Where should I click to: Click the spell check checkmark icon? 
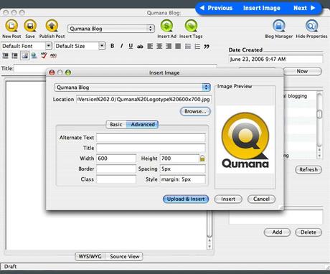point(44,55)
